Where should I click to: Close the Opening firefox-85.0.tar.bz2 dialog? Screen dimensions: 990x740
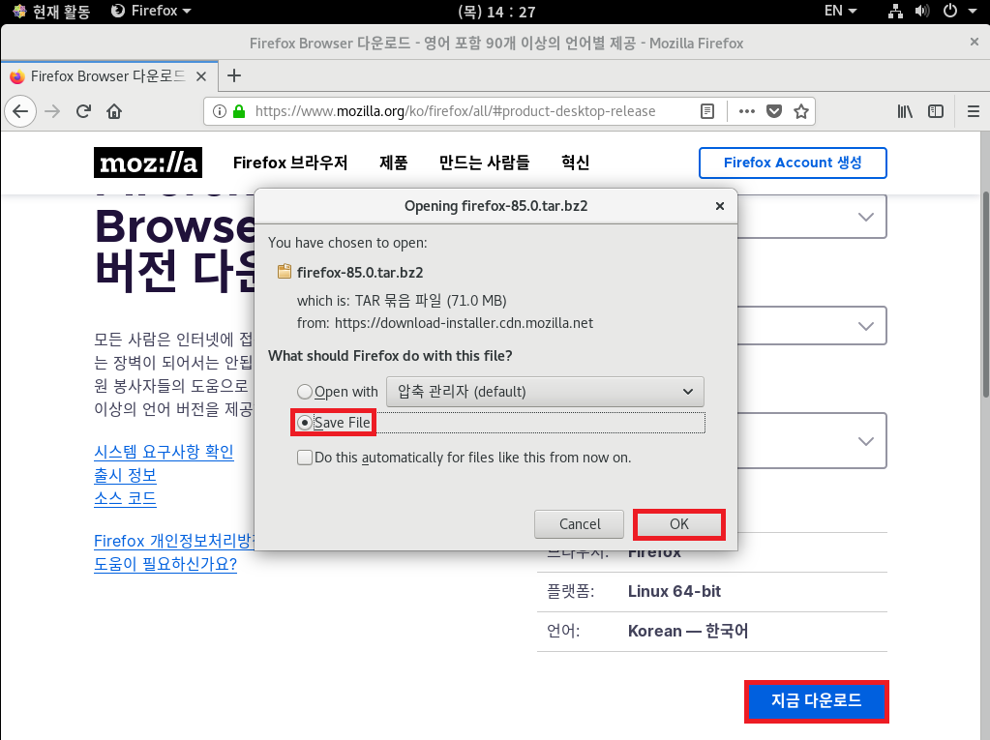pos(720,206)
